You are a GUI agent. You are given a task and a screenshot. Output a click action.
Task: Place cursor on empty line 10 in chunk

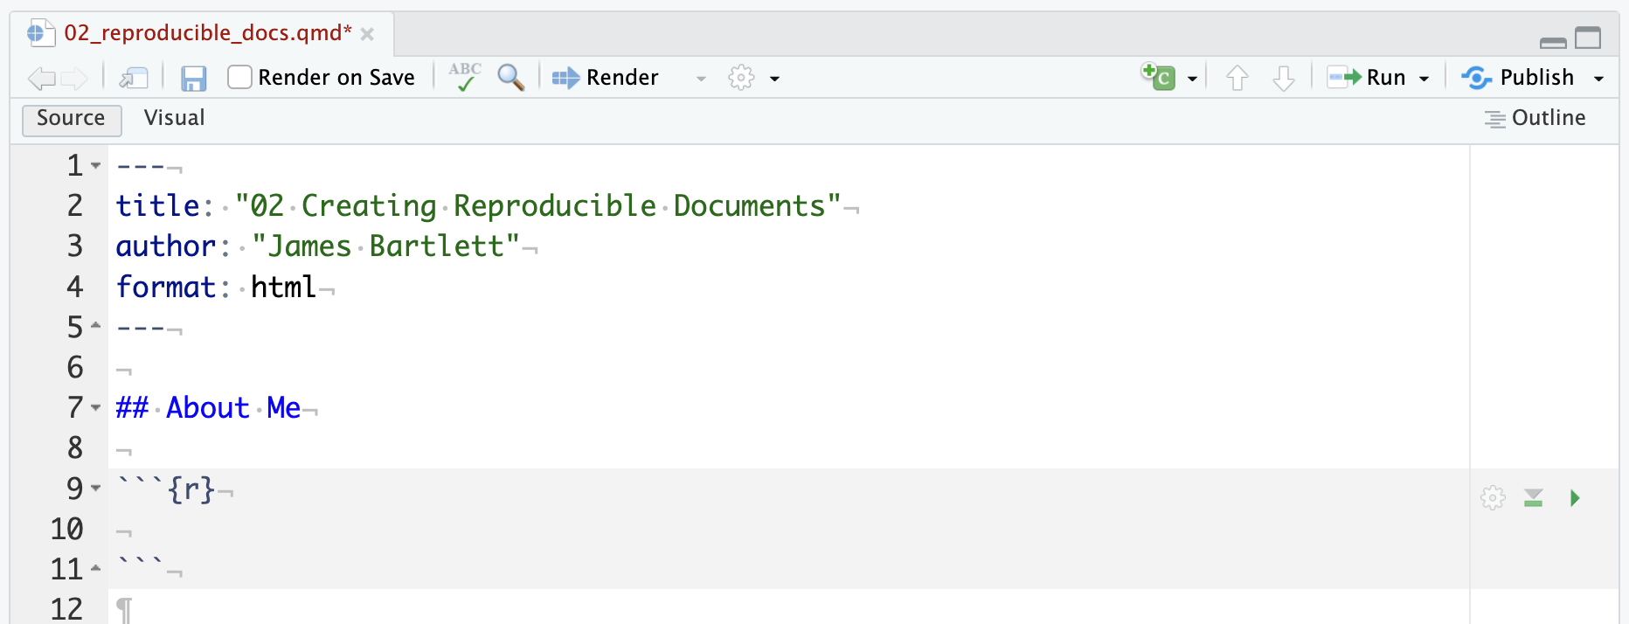[787, 529]
